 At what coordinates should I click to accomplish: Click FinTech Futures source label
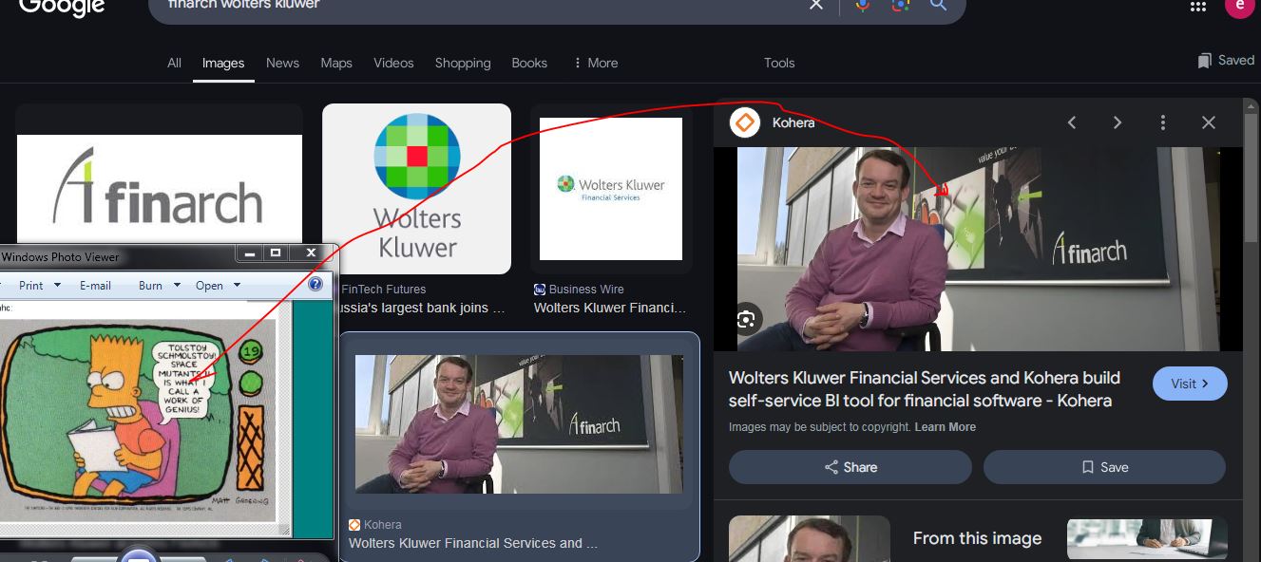click(383, 289)
